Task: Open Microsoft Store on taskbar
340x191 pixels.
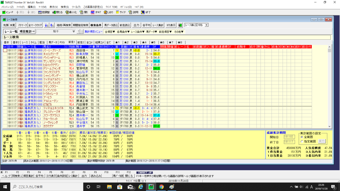Action: [x=120, y=187]
